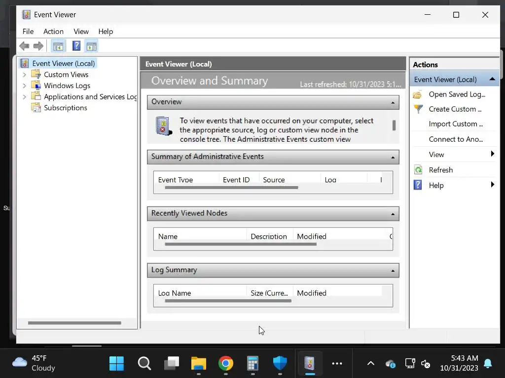Viewport: 505px width, 378px height.
Task: Click the Description column header
Action: click(270, 236)
